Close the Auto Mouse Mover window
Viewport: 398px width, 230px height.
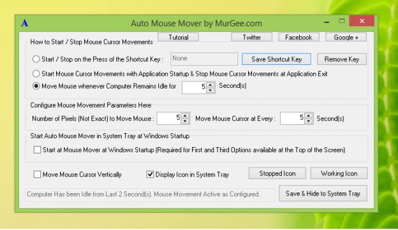point(362,21)
